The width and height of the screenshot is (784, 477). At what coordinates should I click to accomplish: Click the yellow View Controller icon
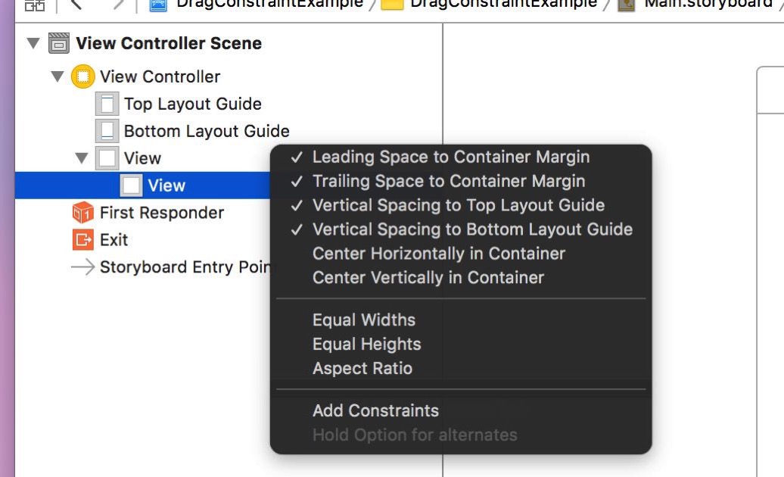pyautogui.click(x=83, y=76)
